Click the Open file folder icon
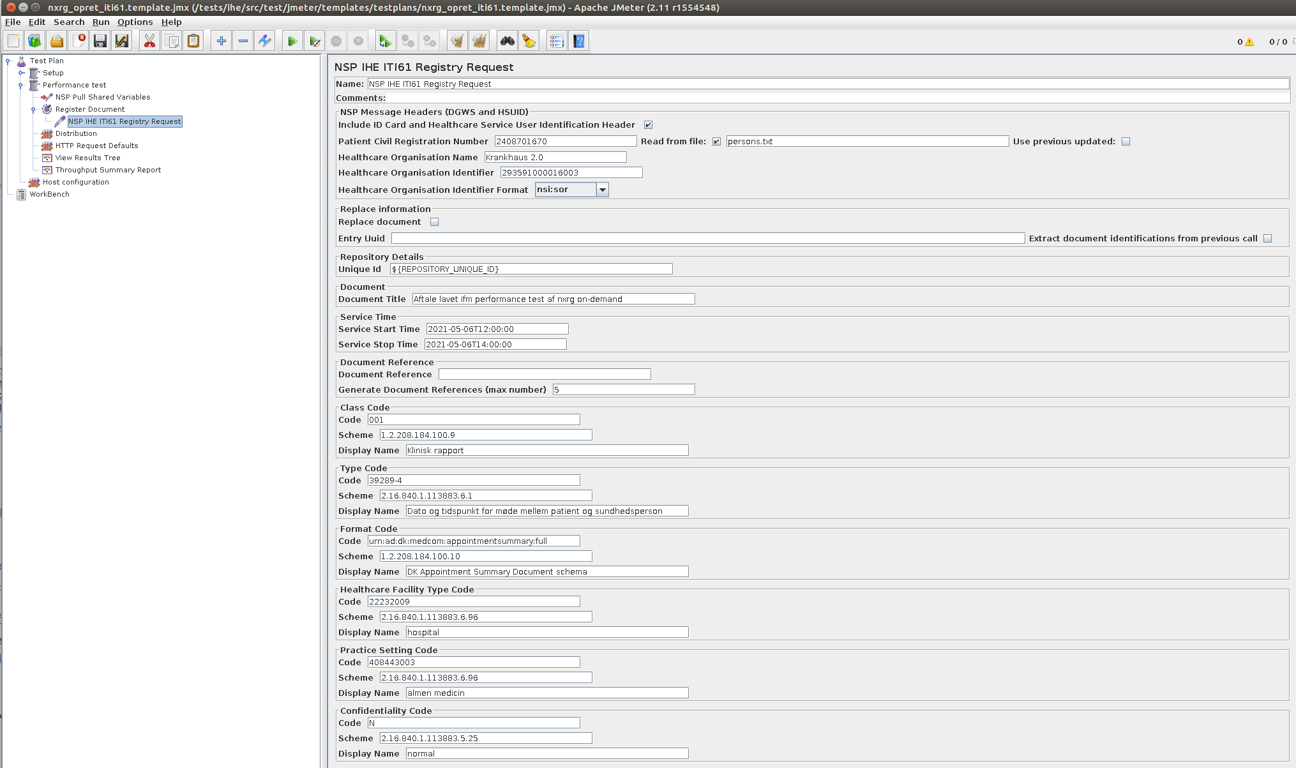Image resolution: width=1296 pixels, height=768 pixels. (x=57, y=41)
